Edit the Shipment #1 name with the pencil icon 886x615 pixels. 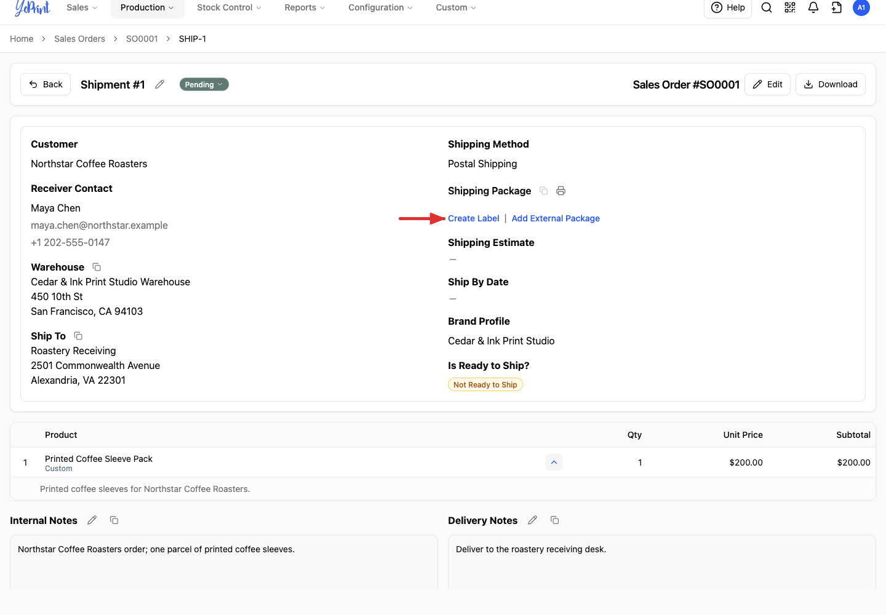[x=160, y=84]
